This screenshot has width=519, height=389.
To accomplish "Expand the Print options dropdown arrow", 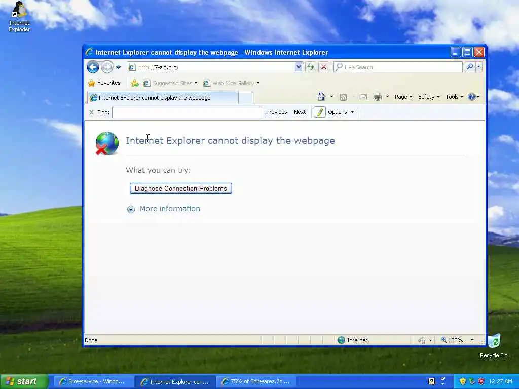I will click(387, 97).
